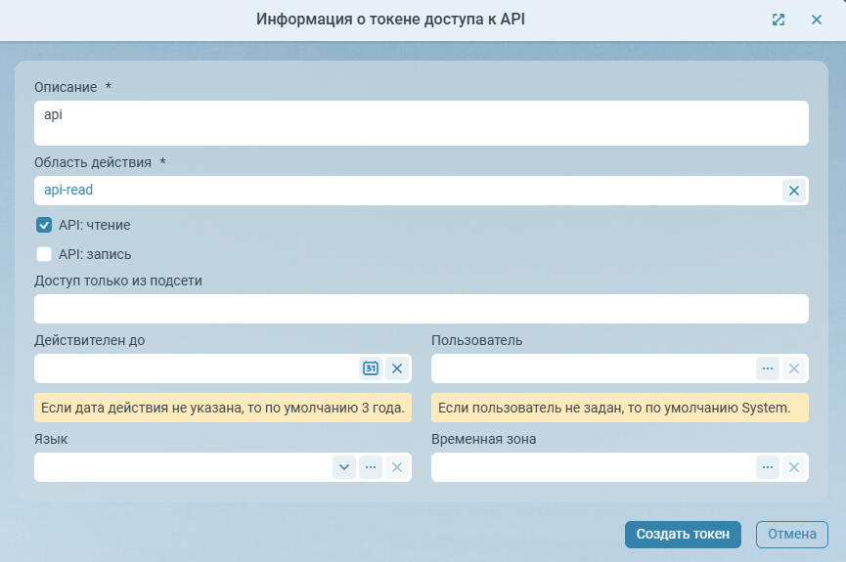Image resolution: width=846 pixels, height=562 pixels.
Task: Clear the 'Пользователь' field
Action: (x=793, y=368)
